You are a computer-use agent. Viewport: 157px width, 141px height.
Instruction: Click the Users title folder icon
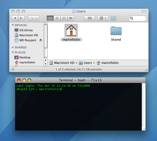[74, 11]
